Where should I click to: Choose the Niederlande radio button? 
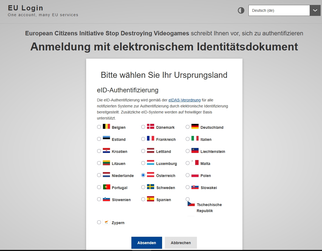(x=99, y=175)
